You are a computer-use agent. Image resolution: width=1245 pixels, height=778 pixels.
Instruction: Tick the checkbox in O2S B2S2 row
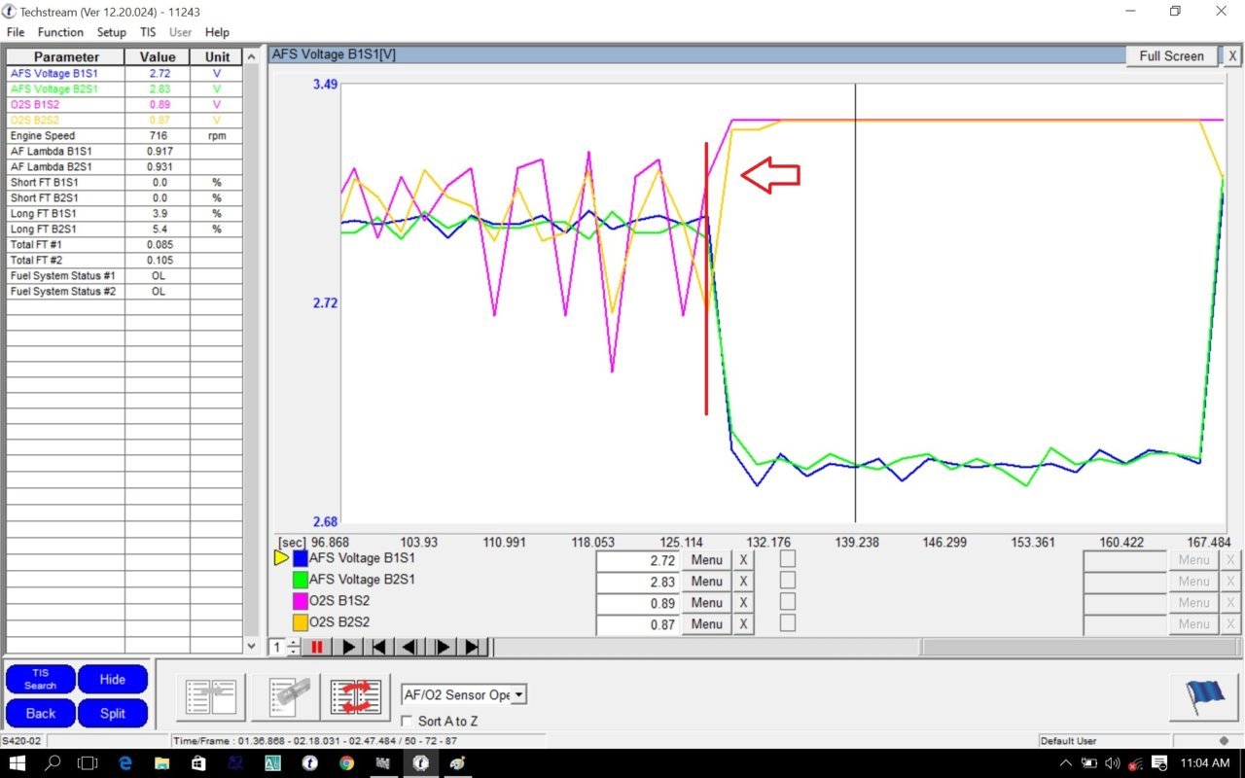[787, 623]
